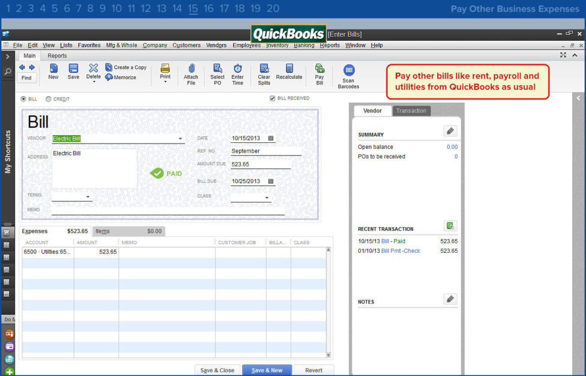Image resolution: width=586 pixels, height=376 pixels.
Task: Open the Class dropdown in bill form
Action: point(267,198)
